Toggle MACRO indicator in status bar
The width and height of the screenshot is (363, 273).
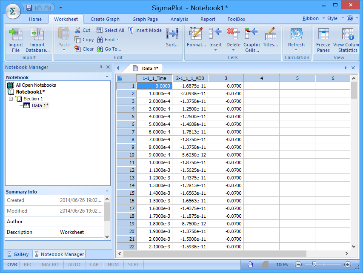tap(50, 264)
